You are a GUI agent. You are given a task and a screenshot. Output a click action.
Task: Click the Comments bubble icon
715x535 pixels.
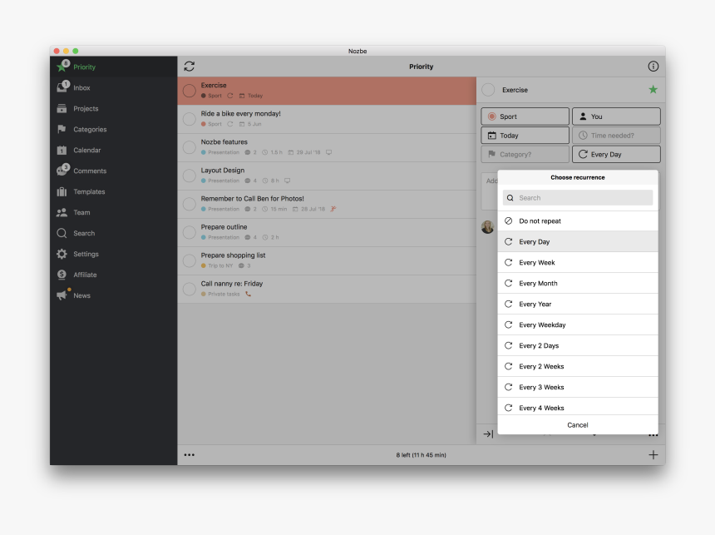tap(62, 171)
